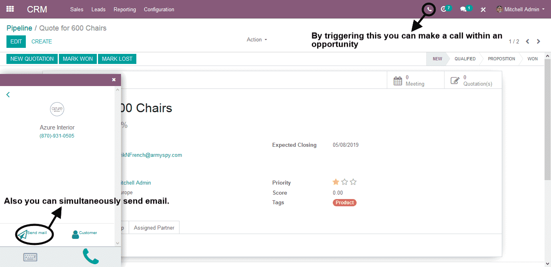Click the EDIT button
Image resolution: width=551 pixels, height=267 pixels.
(x=16, y=41)
